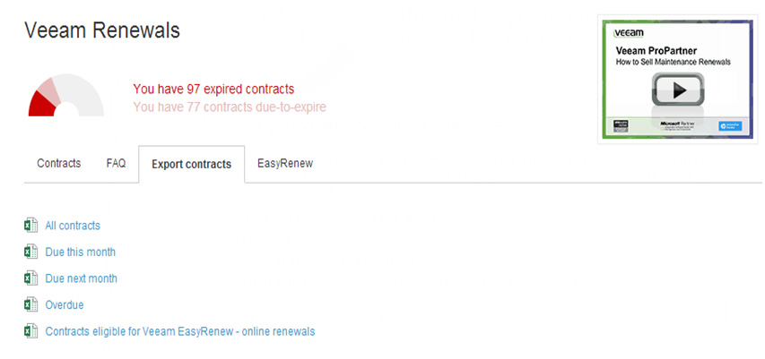Switch to the Contracts tab

tap(59, 164)
